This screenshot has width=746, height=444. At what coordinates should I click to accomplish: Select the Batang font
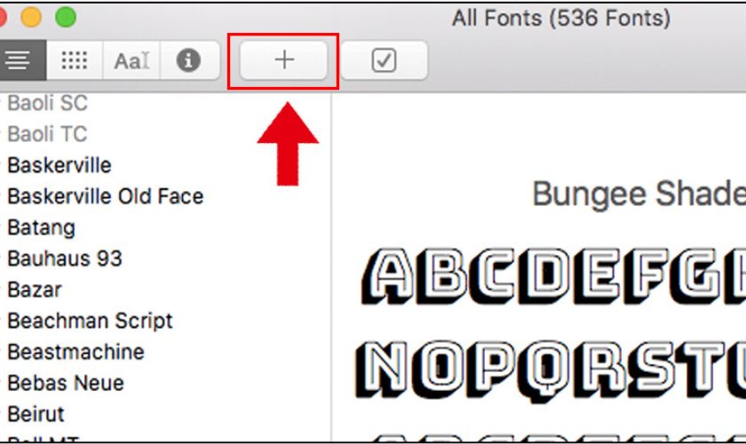click(42, 228)
